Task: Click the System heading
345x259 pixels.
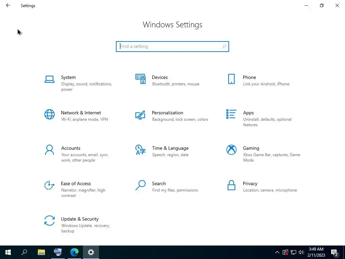Action: click(68, 77)
